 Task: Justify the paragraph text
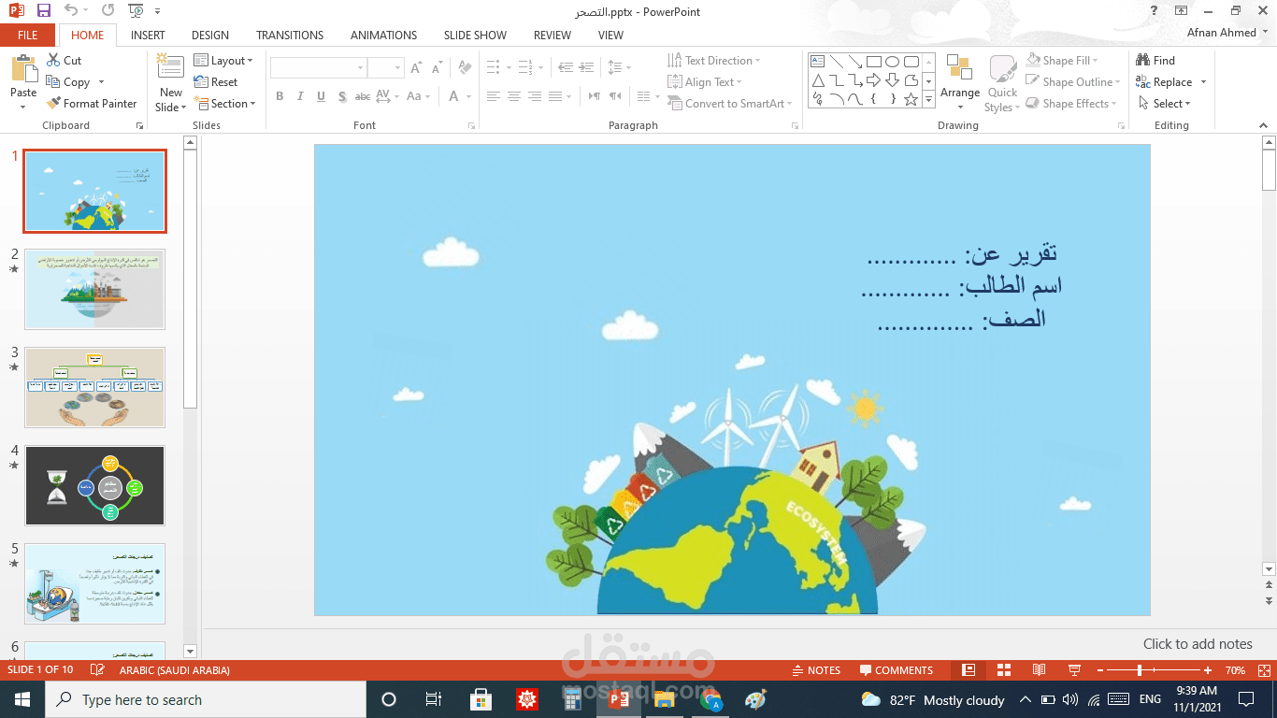(556, 96)
